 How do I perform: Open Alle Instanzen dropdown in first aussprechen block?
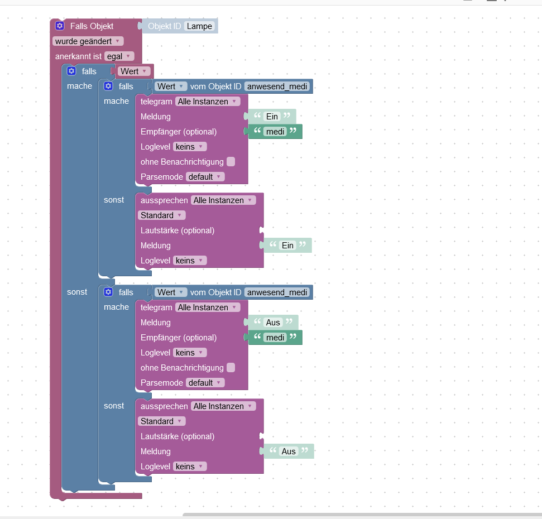223,200
